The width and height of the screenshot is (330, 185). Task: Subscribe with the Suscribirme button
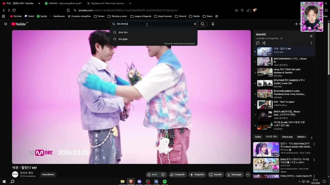point(48,174)
